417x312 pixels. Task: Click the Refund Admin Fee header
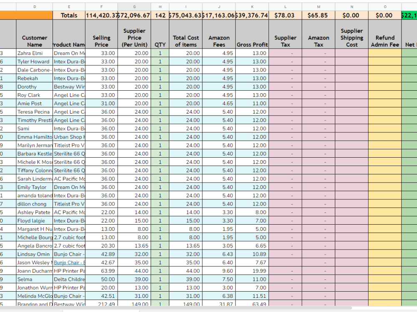(385, 34)
